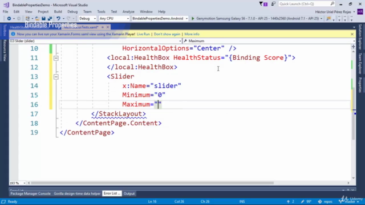The image size is (365, 205).
Task: Open the Any CPU platform dropdown
Action: click(x=114, y=19)
